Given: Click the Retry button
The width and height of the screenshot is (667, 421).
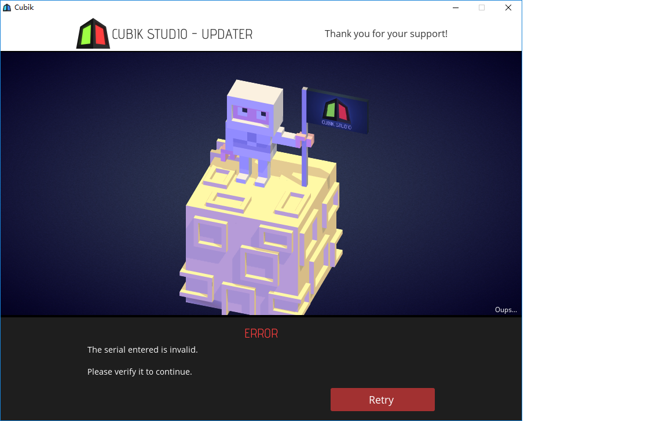Looking at the screenshot, I should point(382,400).
